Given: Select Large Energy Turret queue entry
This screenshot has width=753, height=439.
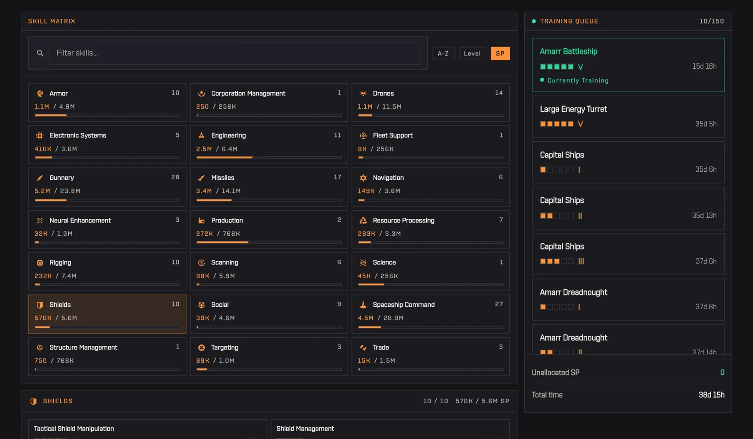Looking at the screenshot, I should (x=628, y=117).
